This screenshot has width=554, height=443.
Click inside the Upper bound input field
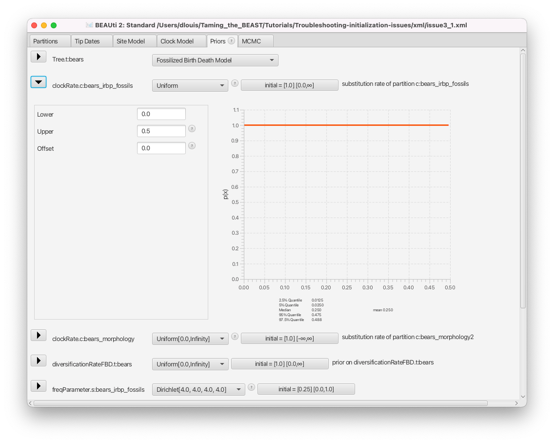161,131
